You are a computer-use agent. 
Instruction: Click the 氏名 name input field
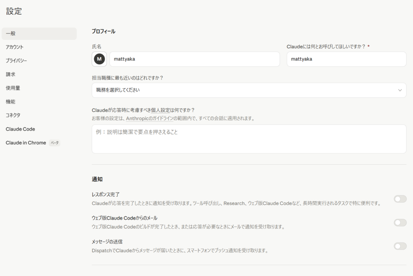click(x=194, y=59)
